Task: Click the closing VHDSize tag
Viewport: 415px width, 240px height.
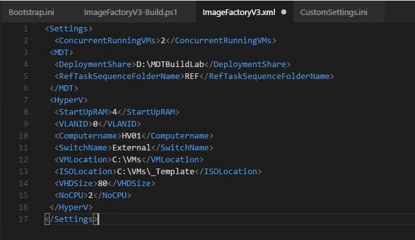Action: point(131,184)
